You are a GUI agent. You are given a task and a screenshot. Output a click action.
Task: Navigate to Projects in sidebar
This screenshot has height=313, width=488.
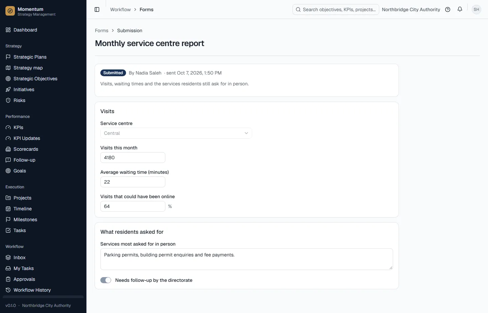tap(43, 198)
